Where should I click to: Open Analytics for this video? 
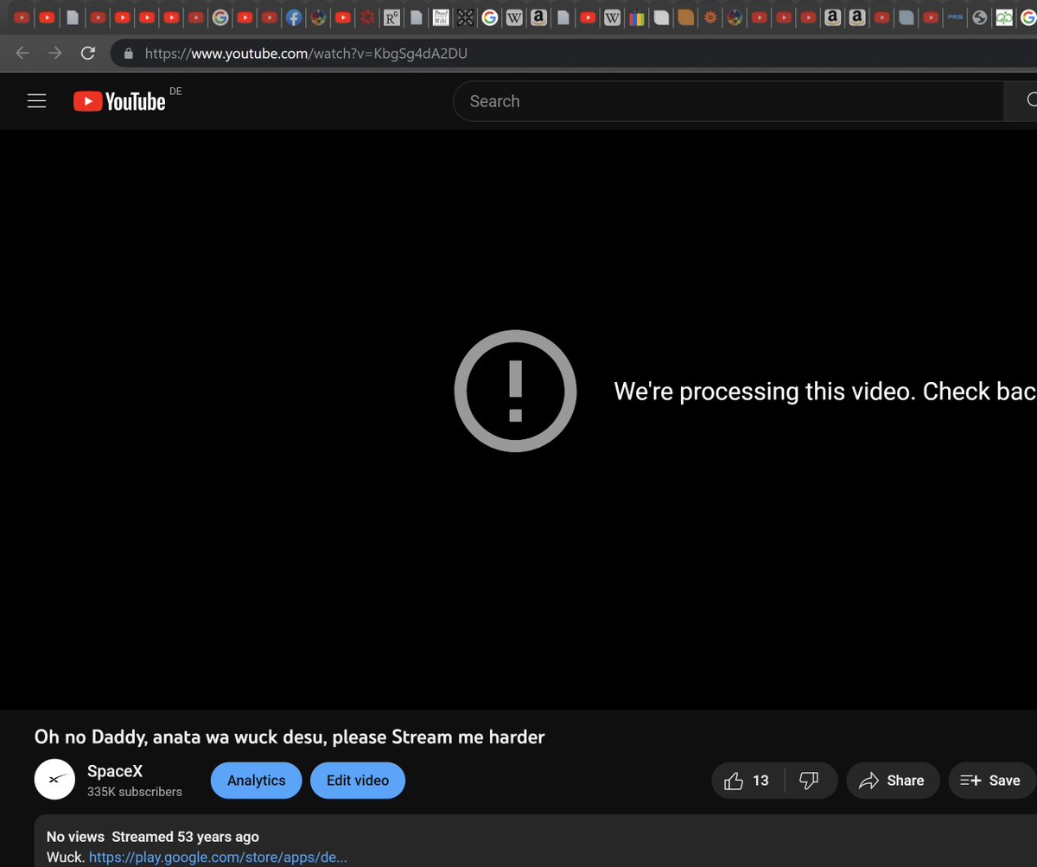click(256, 781)
